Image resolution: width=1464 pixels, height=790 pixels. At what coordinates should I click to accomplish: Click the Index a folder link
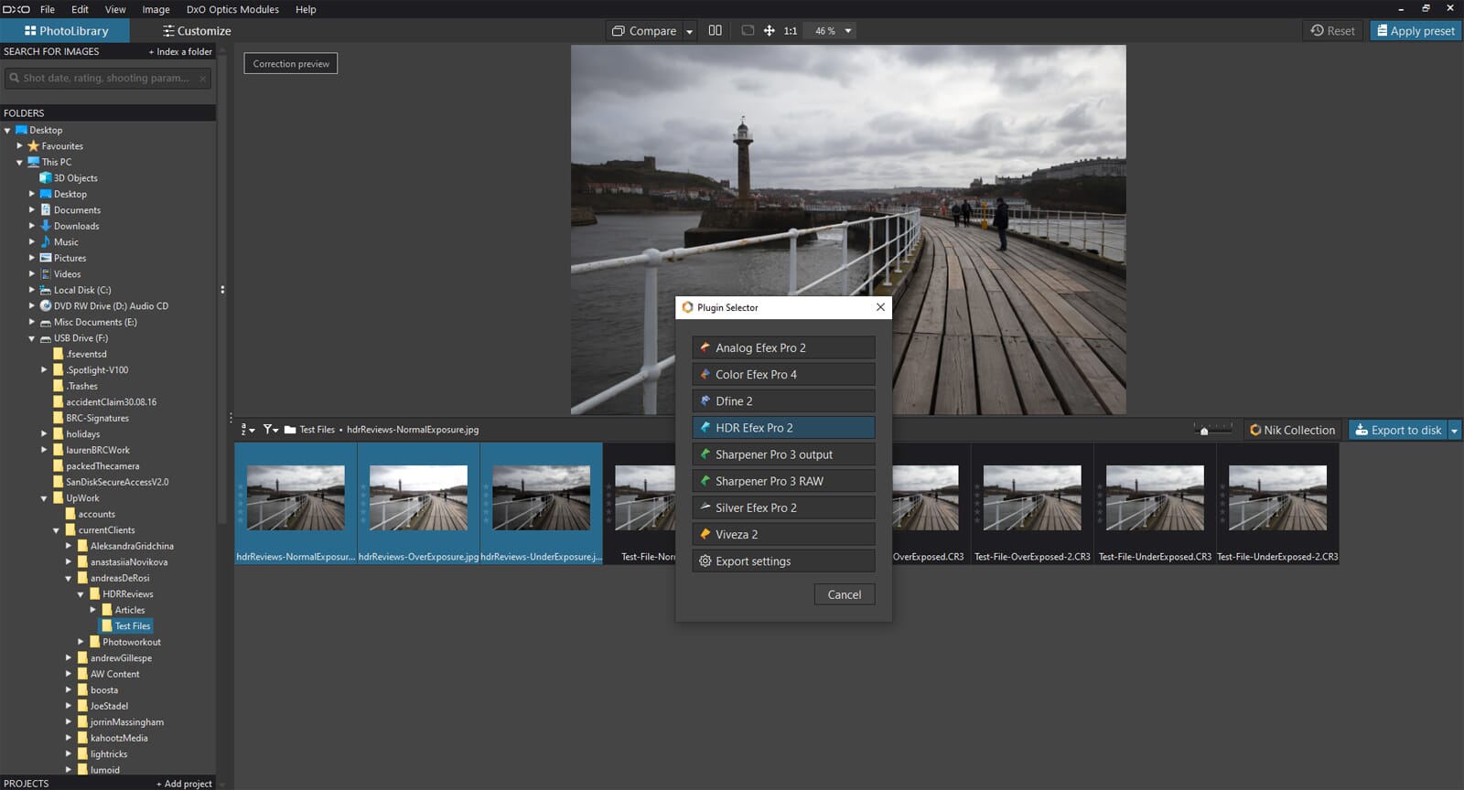click(x=180, y=51)
